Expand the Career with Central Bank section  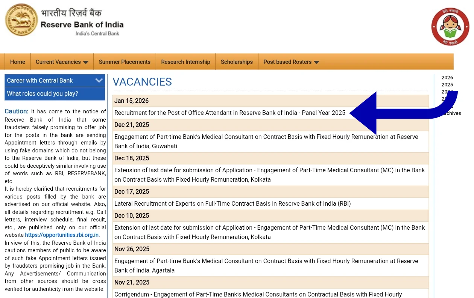click(55, 80)
